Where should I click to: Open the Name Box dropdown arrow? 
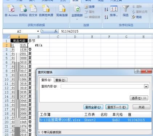[38, 31]
